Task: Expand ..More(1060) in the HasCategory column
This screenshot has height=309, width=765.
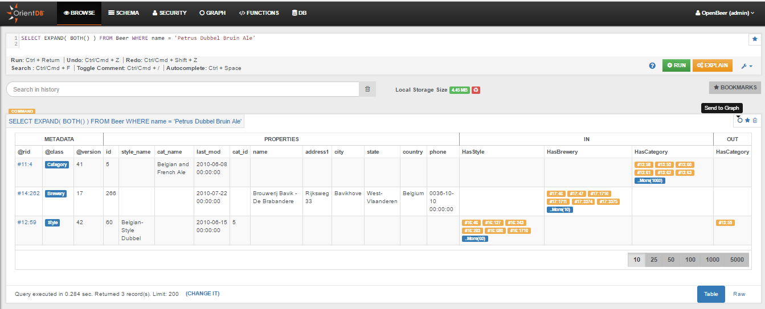Action: pos(649,180)
